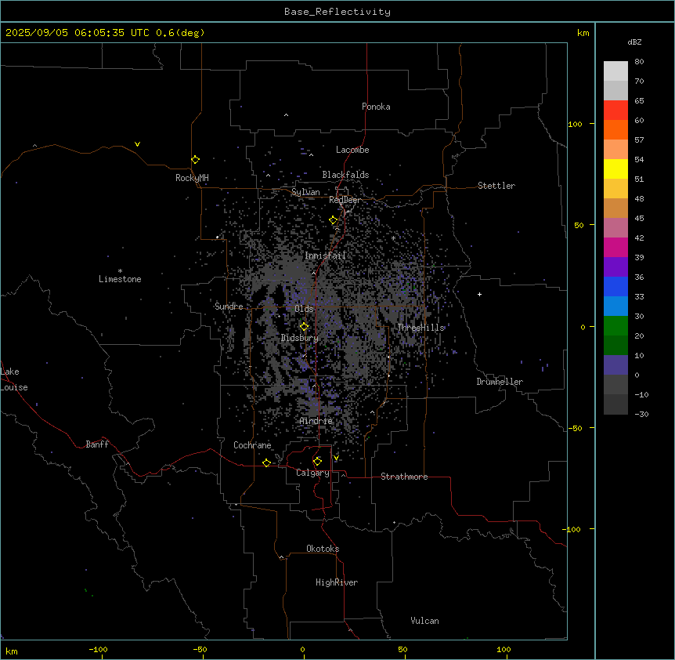The height and width of the screenshot is (660, 675).
Task: Click the timestamp 2025/09/05 06:05:35 UTC
Action: coord(78,33)
